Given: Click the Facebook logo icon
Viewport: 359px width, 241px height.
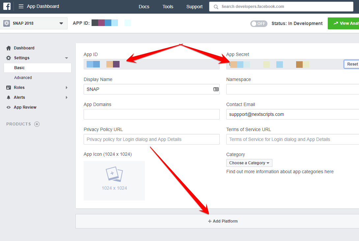Looking at the screenshot, I should click(x=7, y=6).
